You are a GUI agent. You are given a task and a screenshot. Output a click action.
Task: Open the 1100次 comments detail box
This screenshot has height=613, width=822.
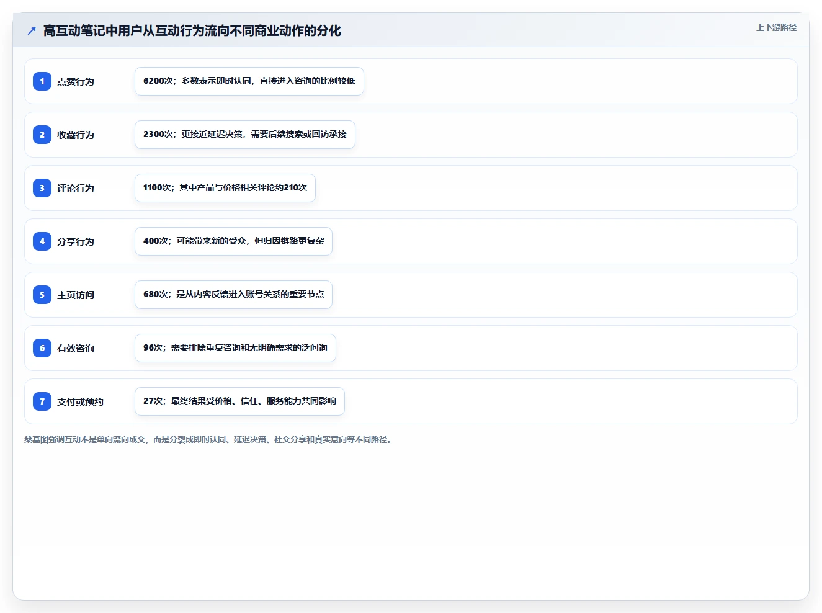[x=225, y=188]
